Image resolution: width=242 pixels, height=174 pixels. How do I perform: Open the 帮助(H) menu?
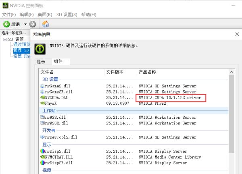coord(89,14)
